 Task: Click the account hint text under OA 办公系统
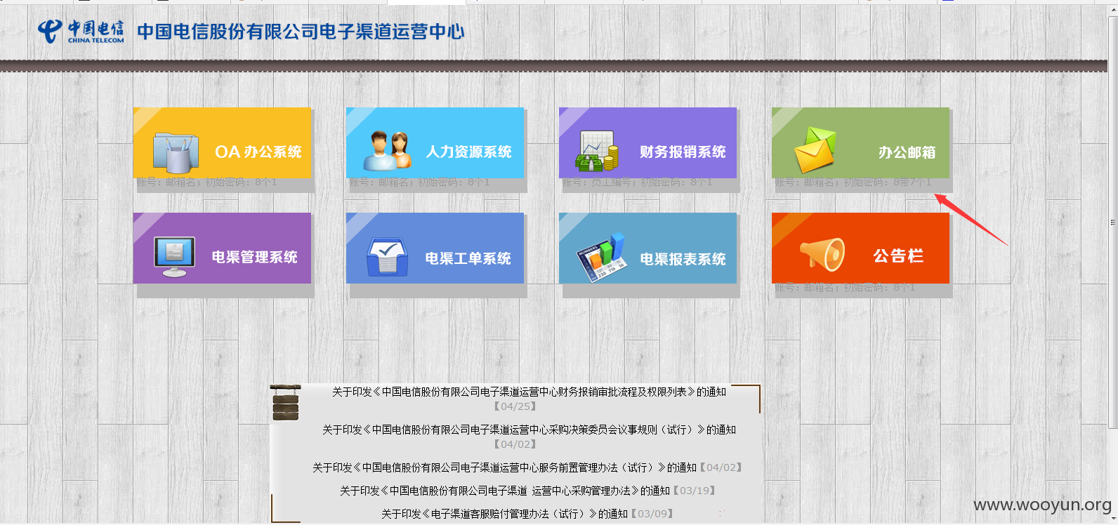pos(206,182)
